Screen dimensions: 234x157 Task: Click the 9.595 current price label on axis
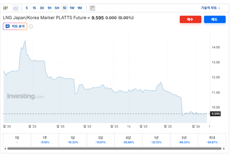pyautogui.click(x=216, y=114)
